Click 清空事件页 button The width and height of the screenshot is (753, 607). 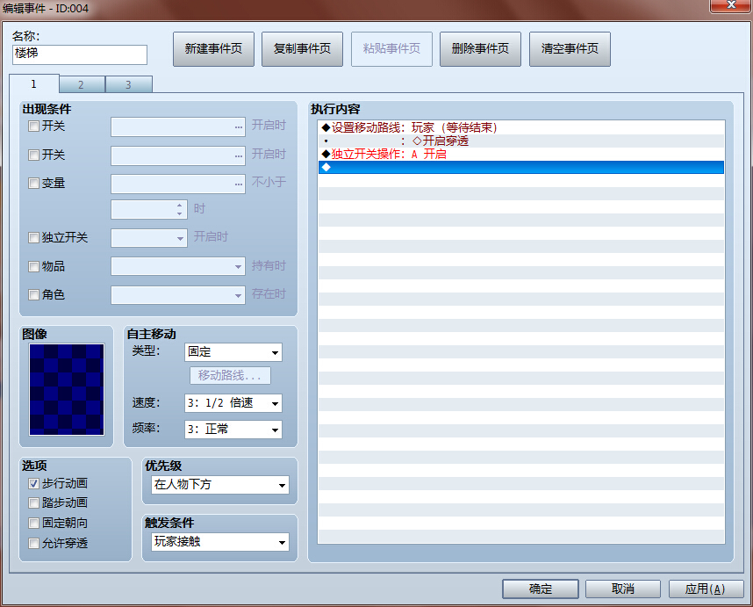click(x=570, y=49)
